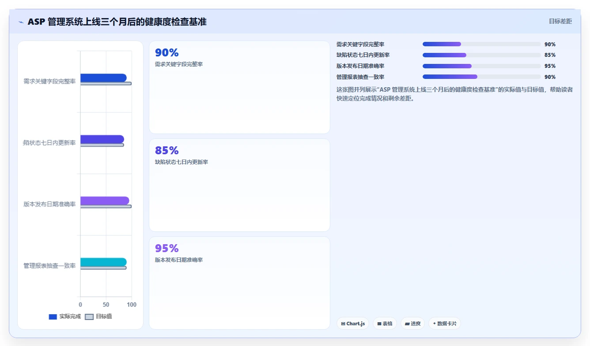The height and width of the screenshot is (346, 590).
Task: Click the indigo 缺陷状态七日内更新率 chart bar
Action: [102, 139]
